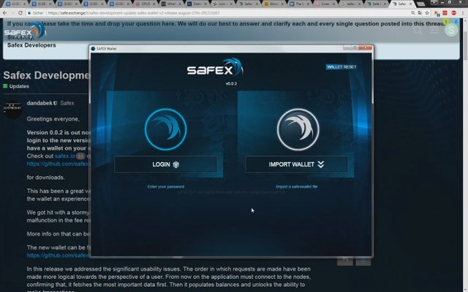Click the 'Safex Developers' signature text
This screenshot has height=292, width=468.
(31, 45)
